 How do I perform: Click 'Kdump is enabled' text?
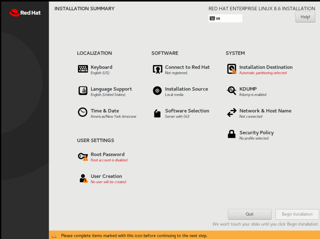click(x=253, y=95)
